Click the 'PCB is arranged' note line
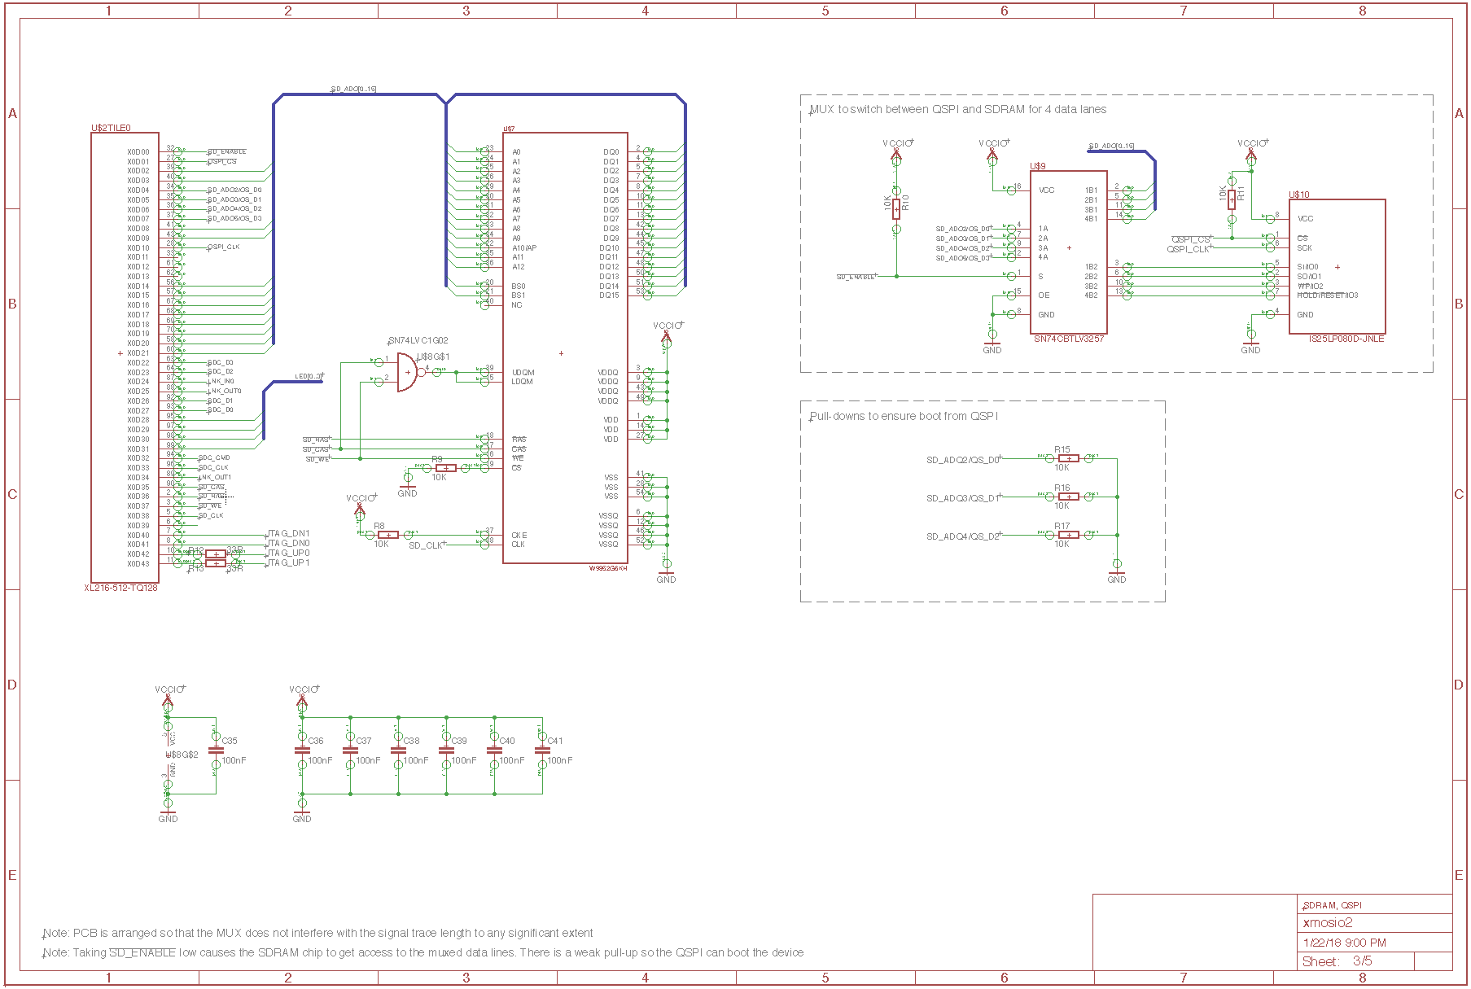The image size is (1471, 989). (317, 933)
